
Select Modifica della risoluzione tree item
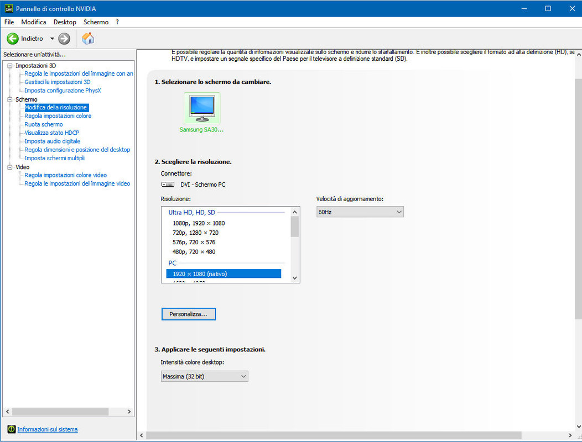point(56,108)
